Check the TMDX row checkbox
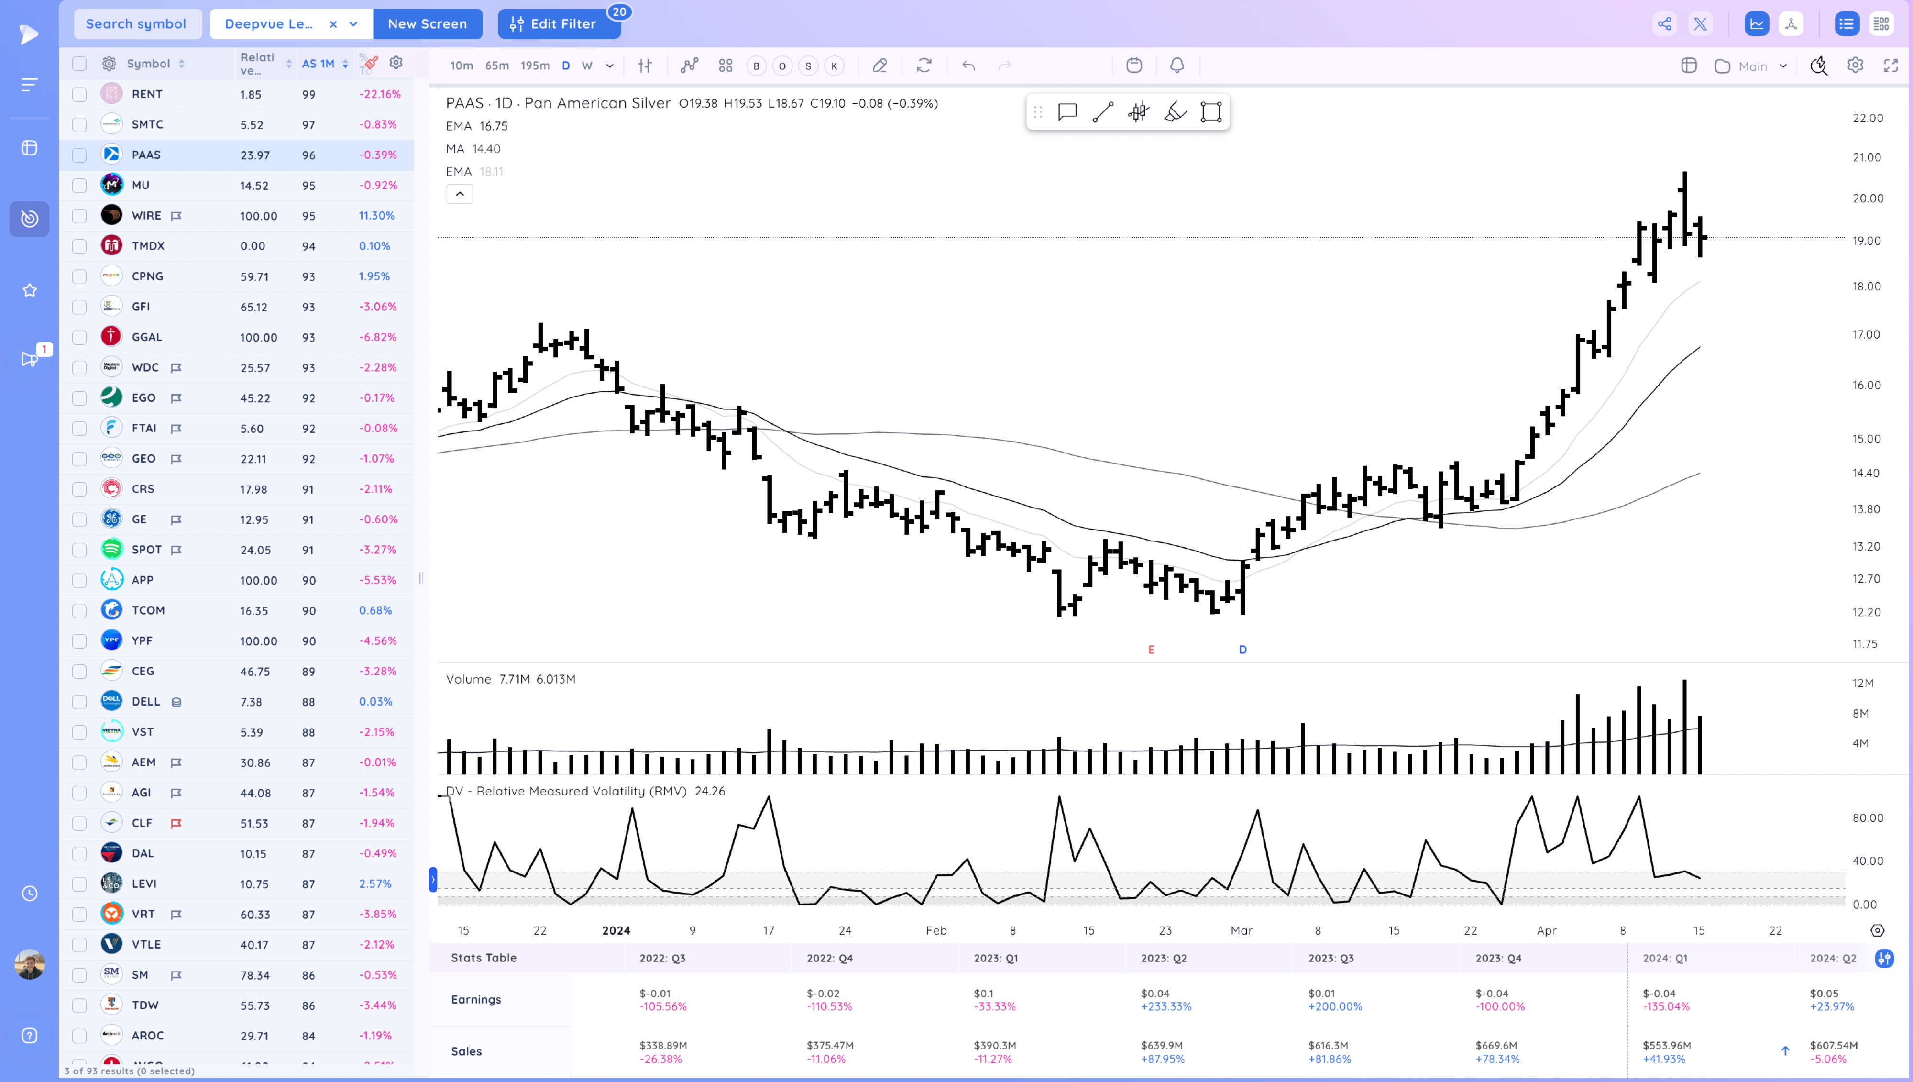 coord(79,246)
